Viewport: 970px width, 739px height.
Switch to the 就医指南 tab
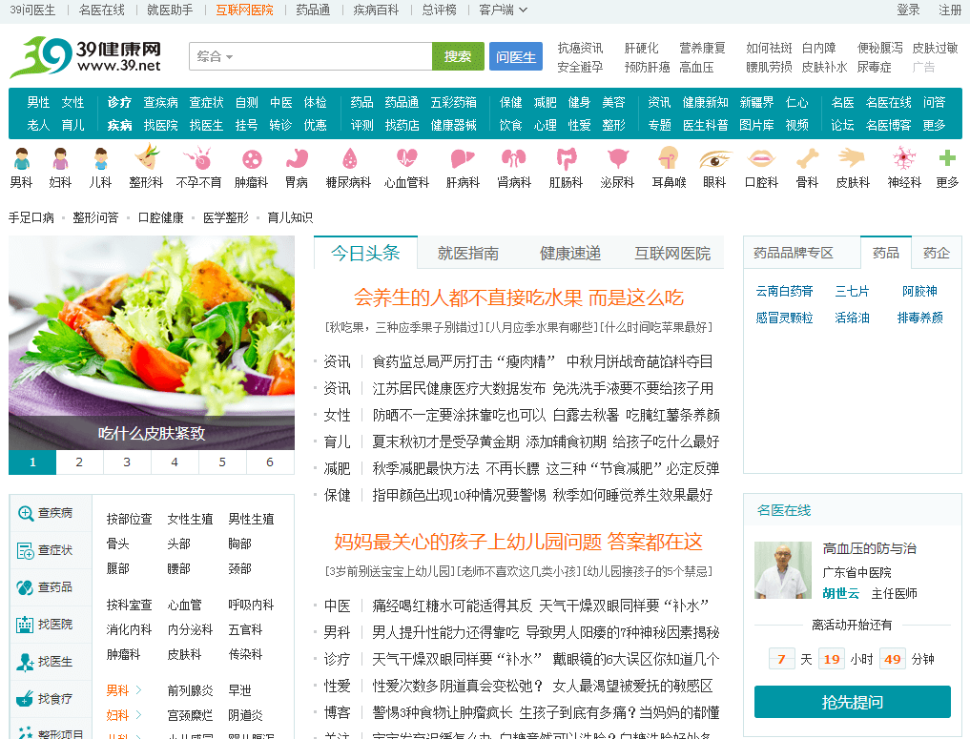tap(467, 254)
